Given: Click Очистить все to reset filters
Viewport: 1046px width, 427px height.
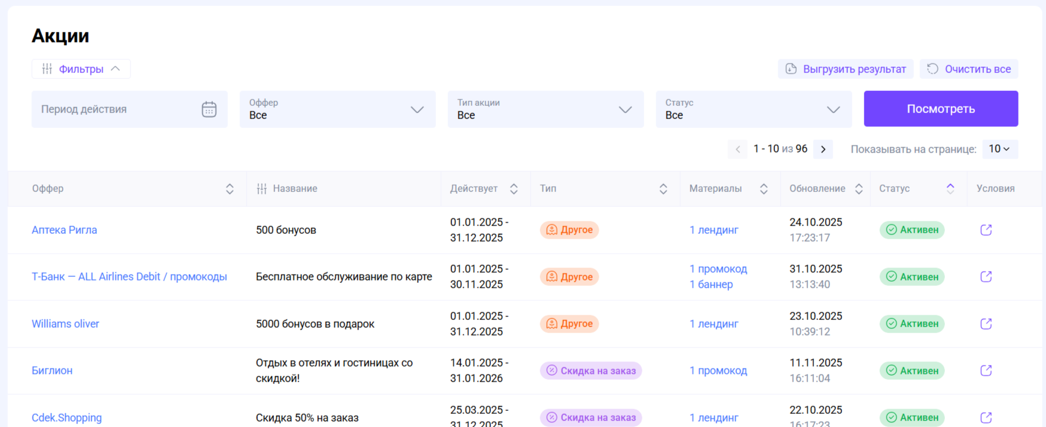Looking at the screenshot, I should (x=969, y=69).
